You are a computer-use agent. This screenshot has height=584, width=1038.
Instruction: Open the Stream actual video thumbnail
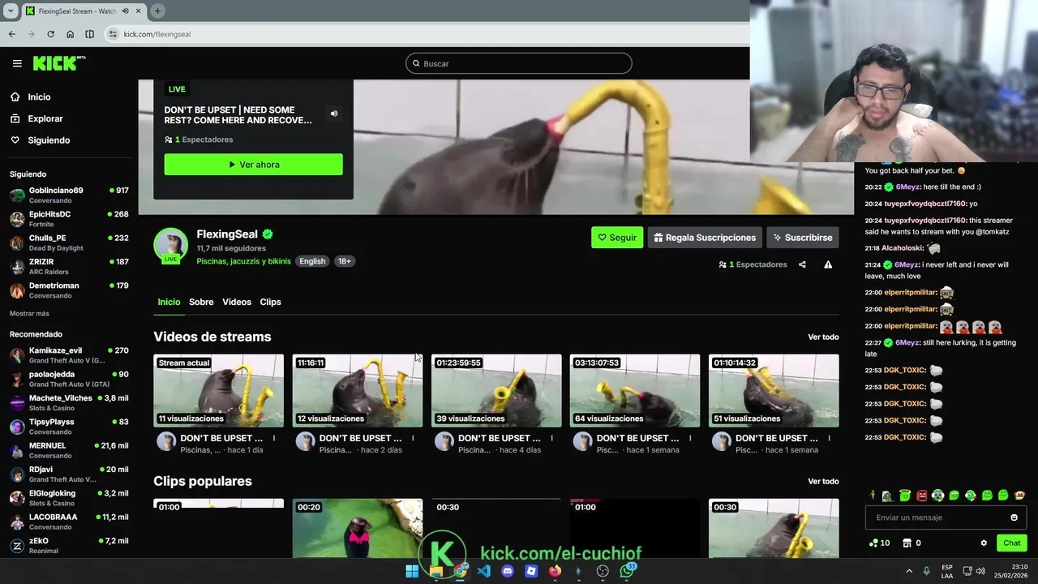point(219,390)
